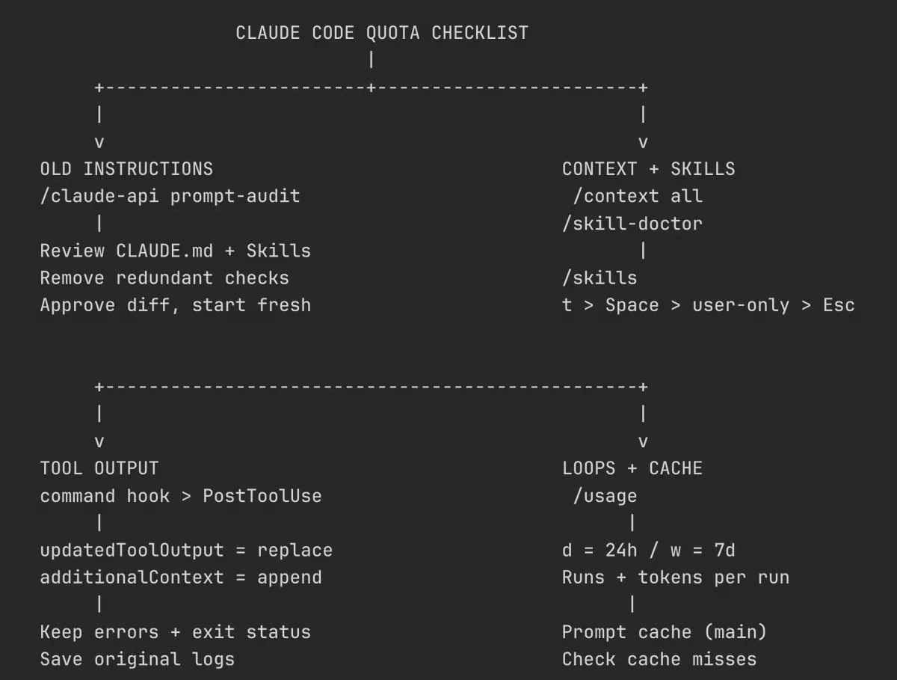Select the /claude-api prompt-audit command text
The height and width of the screenshot is (680, 897).
click(170, 196)
